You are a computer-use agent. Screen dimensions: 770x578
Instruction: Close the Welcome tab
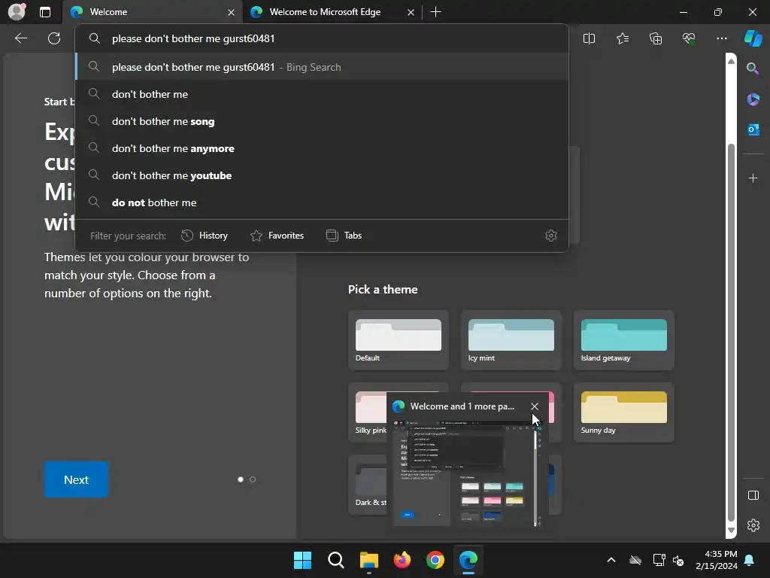point(231,12)
